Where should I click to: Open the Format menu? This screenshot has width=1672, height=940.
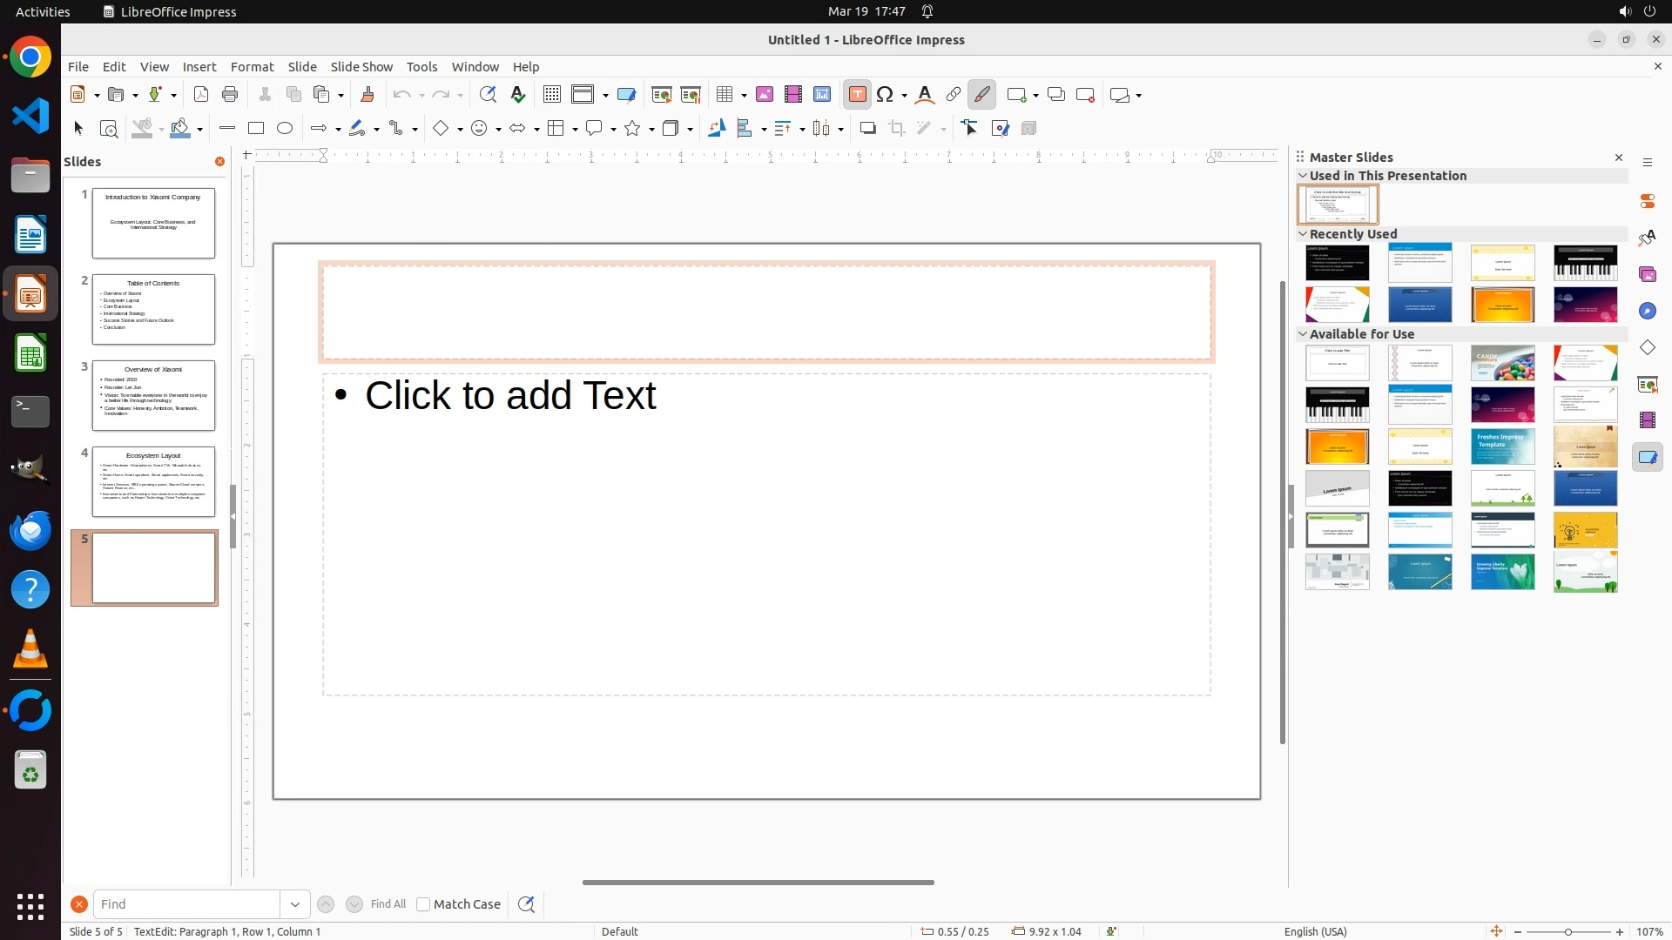pyautogui.click(x=252, y=67)
